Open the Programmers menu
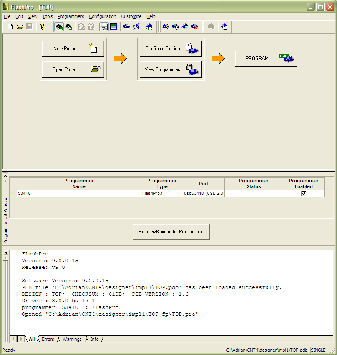Screen dimensions: 337x355 [71, 16]
